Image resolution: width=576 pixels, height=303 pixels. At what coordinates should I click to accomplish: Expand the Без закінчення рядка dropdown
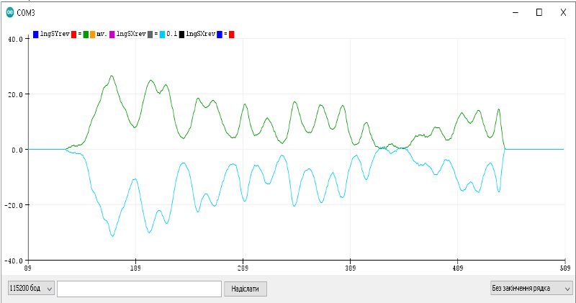pyautogui.click(x=531, y=288)
